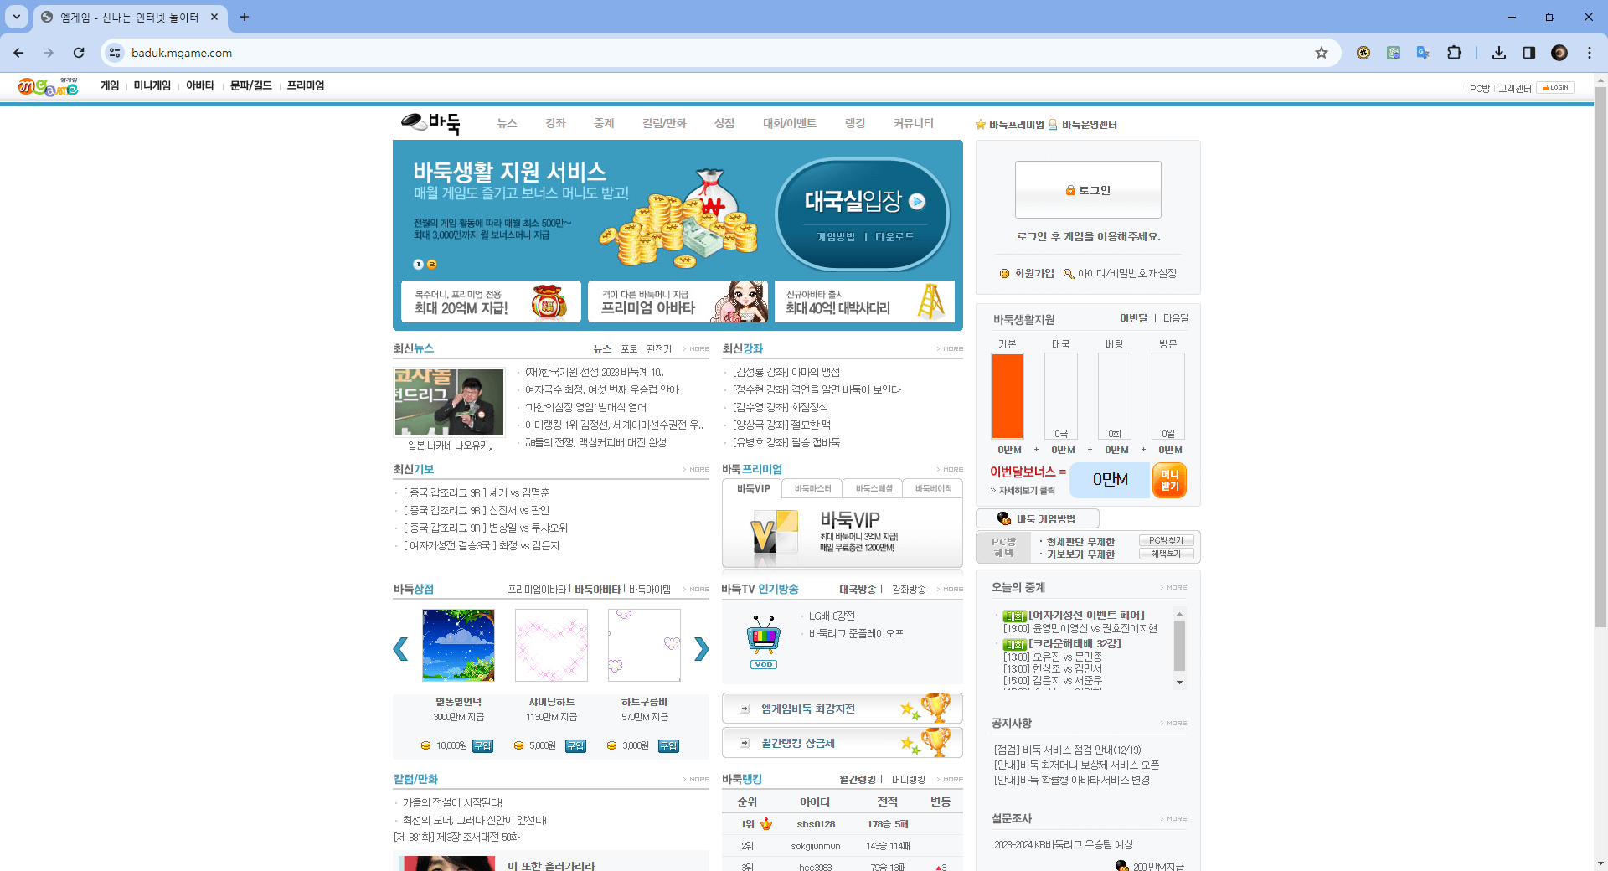Expand 설문조사 with its MORE link

tap(1174, 819)
